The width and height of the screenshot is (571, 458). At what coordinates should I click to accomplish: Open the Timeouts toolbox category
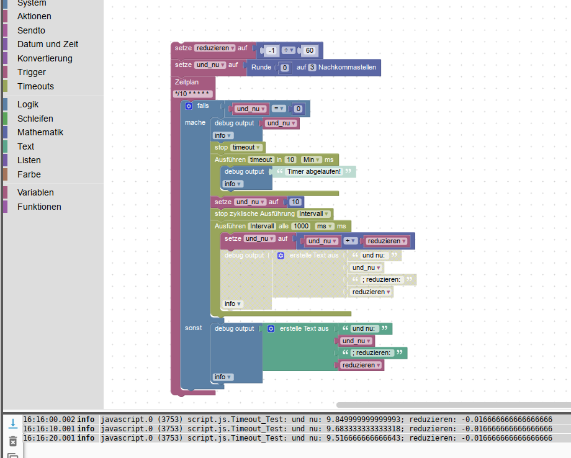click(x=36, y=87)
